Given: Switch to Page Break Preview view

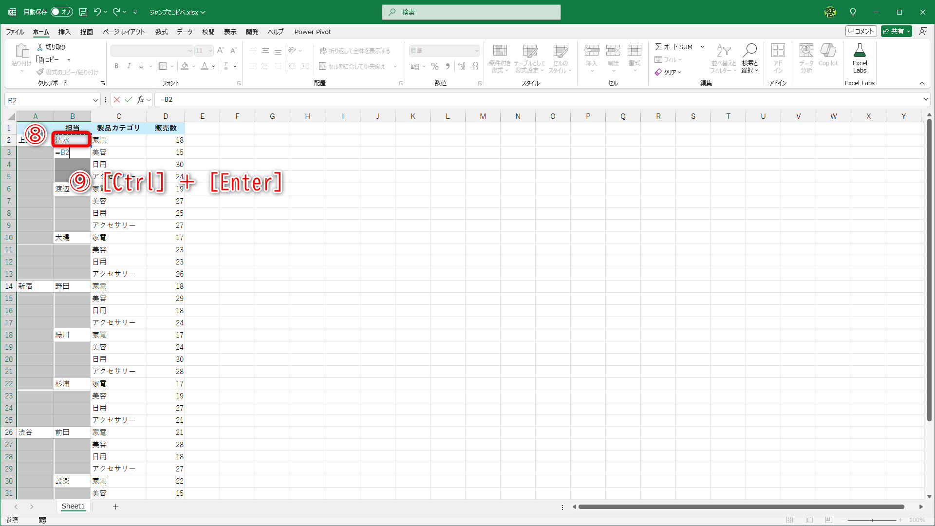Looking at the screenshot, I should [829, 520].
